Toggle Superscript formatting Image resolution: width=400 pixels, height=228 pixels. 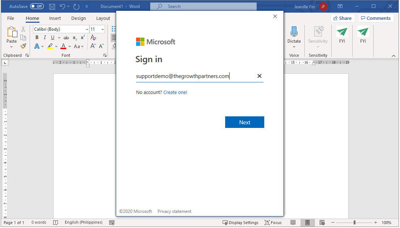coord(83,38)
